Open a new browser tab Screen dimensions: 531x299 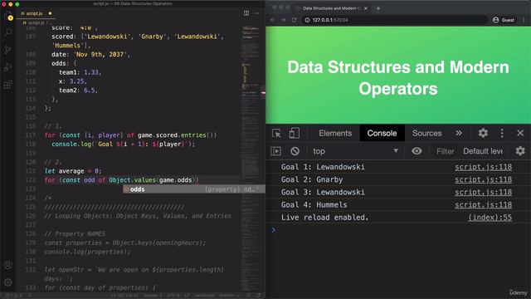(378, 8)
